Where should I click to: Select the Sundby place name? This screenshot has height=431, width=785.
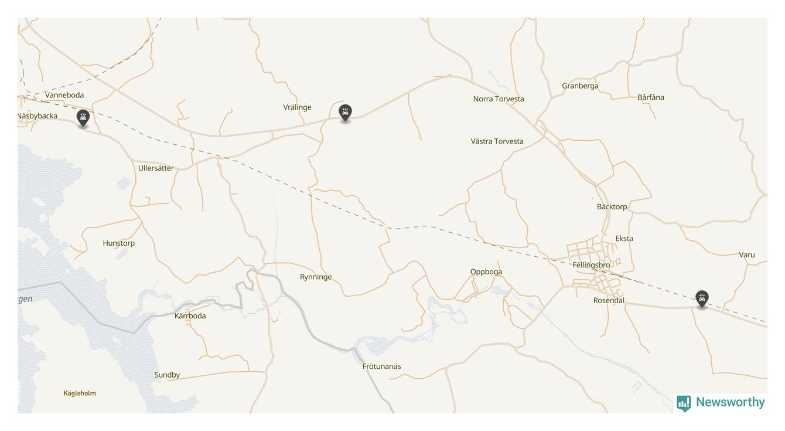[167, 375]
